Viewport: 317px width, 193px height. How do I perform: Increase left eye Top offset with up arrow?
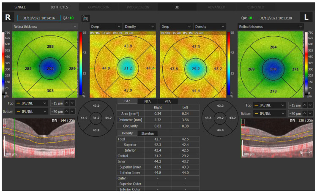[x=305, y=105]
